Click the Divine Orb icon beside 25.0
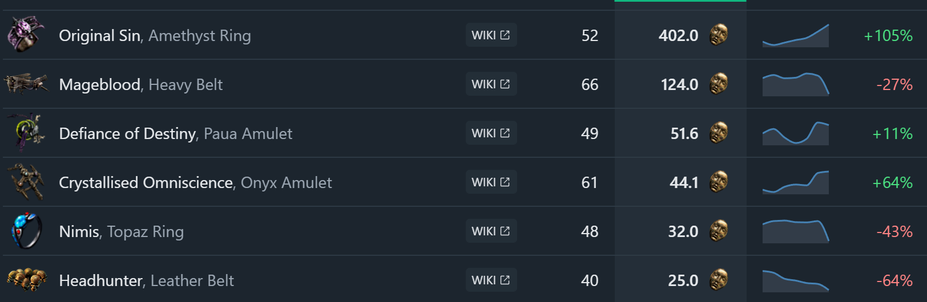The image size is (927, 302). (719, 280)
